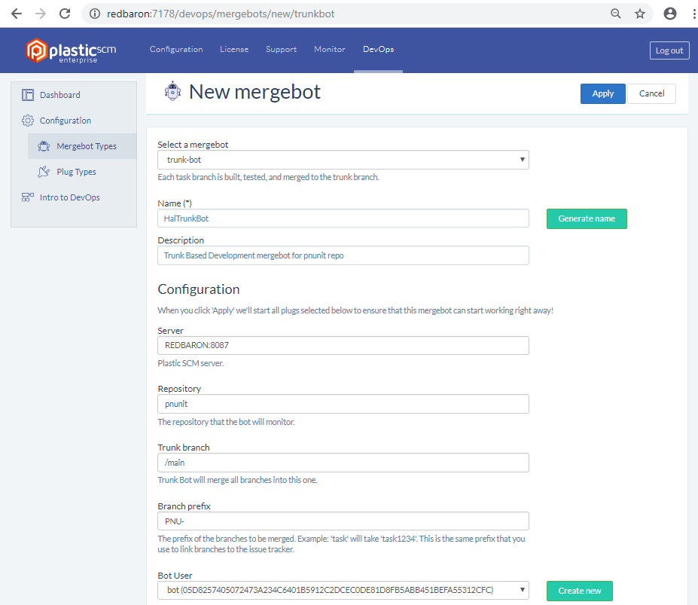This screenshot has height=605, width=698.
Task: Click the Configuration gear icon in sidebar
Action: coord(28,121)
